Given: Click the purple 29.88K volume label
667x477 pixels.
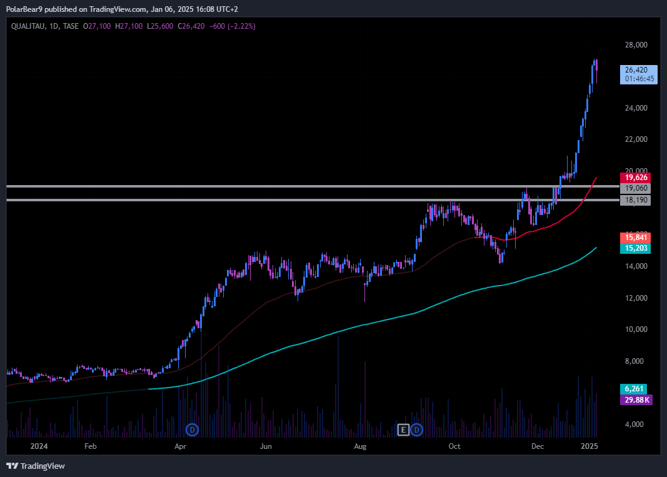Looking at the screenshot, I should (635, 399).
